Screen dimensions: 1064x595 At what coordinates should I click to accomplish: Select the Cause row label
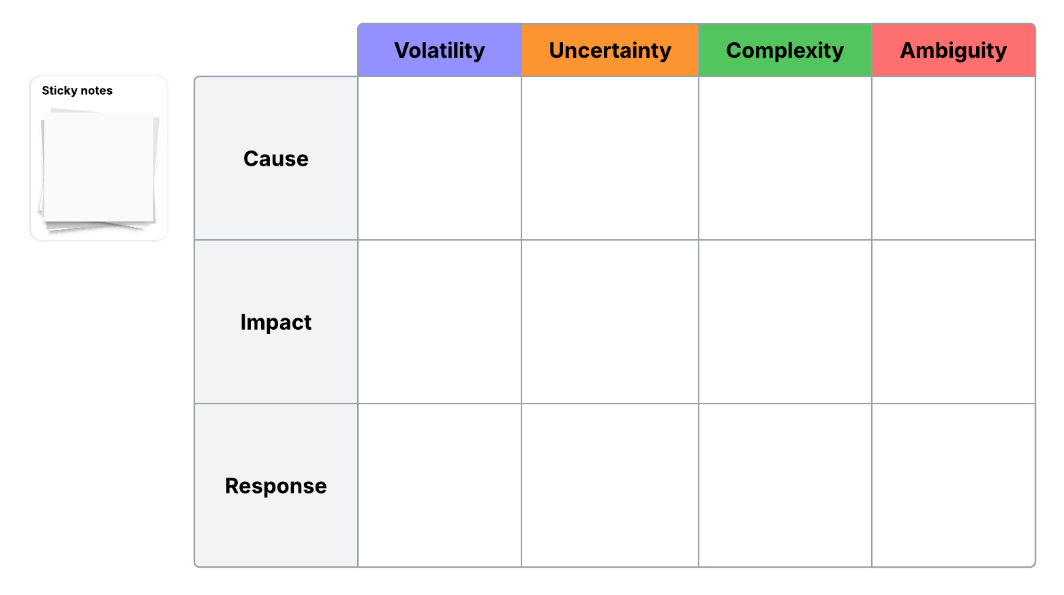click(276, 159)
